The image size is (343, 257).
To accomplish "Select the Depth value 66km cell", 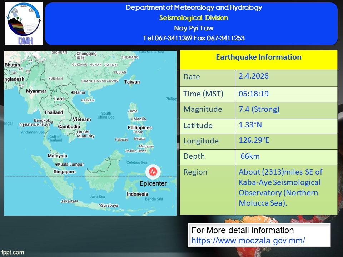I will pos(250,156).
